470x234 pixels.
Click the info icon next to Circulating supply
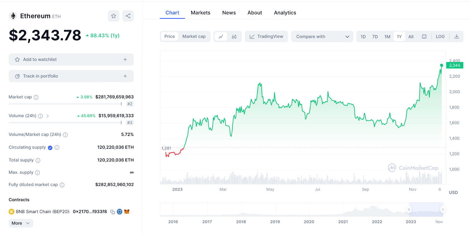click(57, 147)
